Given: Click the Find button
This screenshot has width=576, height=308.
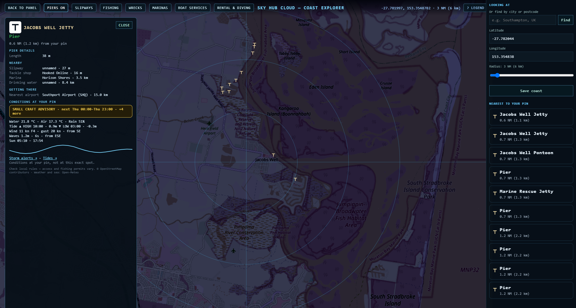Looking at the screenshot, I should coord(565,20).
